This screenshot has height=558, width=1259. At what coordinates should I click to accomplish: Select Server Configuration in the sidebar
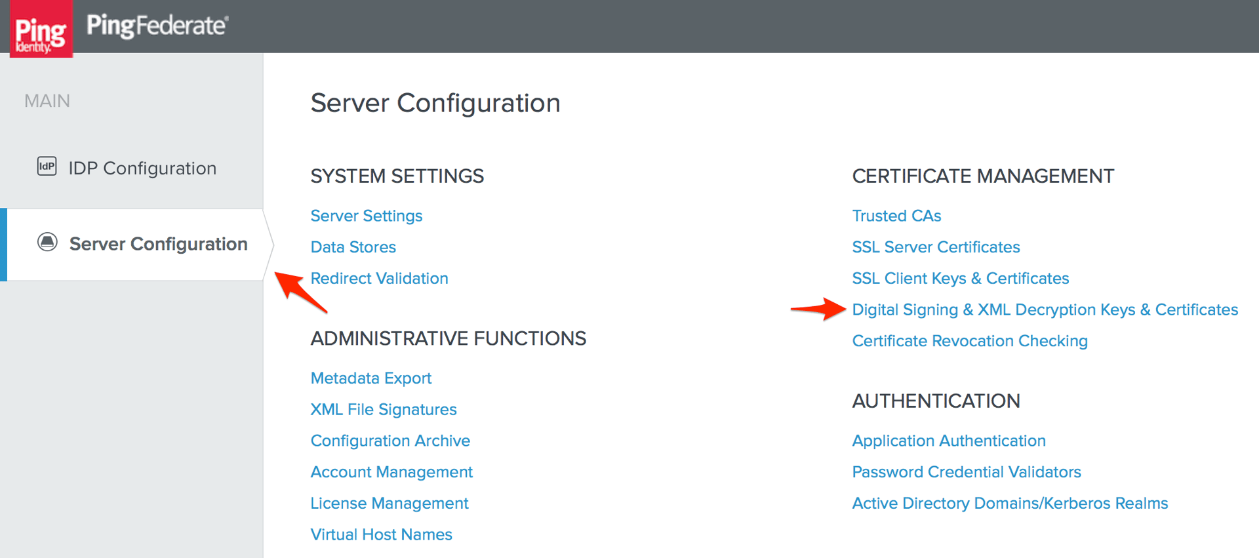click(x=158, y=244)
